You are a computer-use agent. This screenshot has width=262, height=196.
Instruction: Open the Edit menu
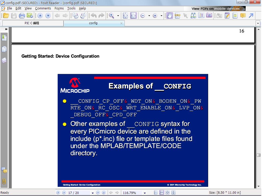pos(18,8)
